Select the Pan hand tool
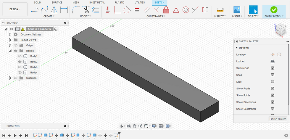The width and height of the screenshot is (290, 140). [135, 126]
